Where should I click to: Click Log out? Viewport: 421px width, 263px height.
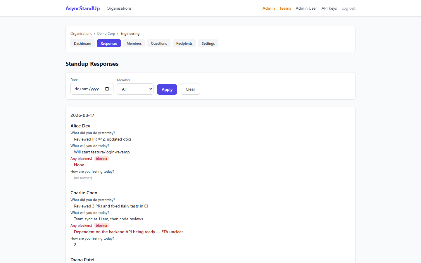(x=348, y=8)
